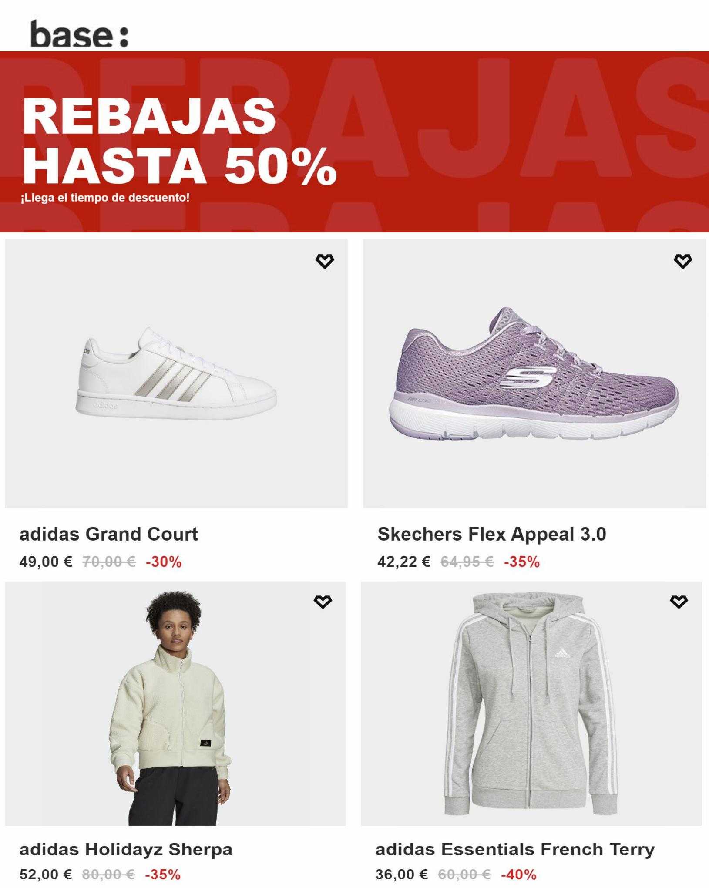Open the Skechers Flex Appeal 3.0 title
The width and height of the screenshot is (709, 888).
pos(492,534)
